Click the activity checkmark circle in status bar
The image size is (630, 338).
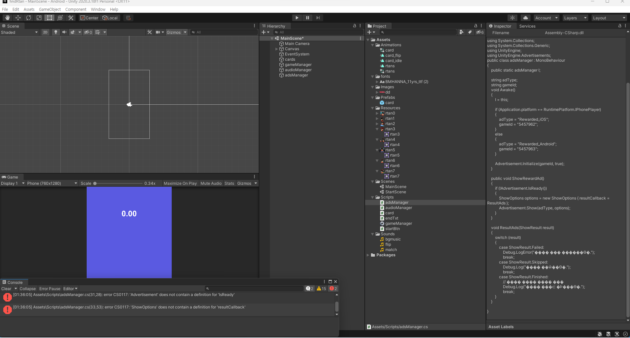[625, 334]
